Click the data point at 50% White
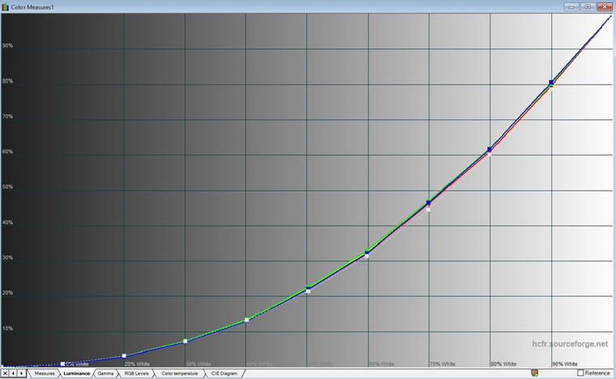Screen dimensions: 616x379 (308, 288)
